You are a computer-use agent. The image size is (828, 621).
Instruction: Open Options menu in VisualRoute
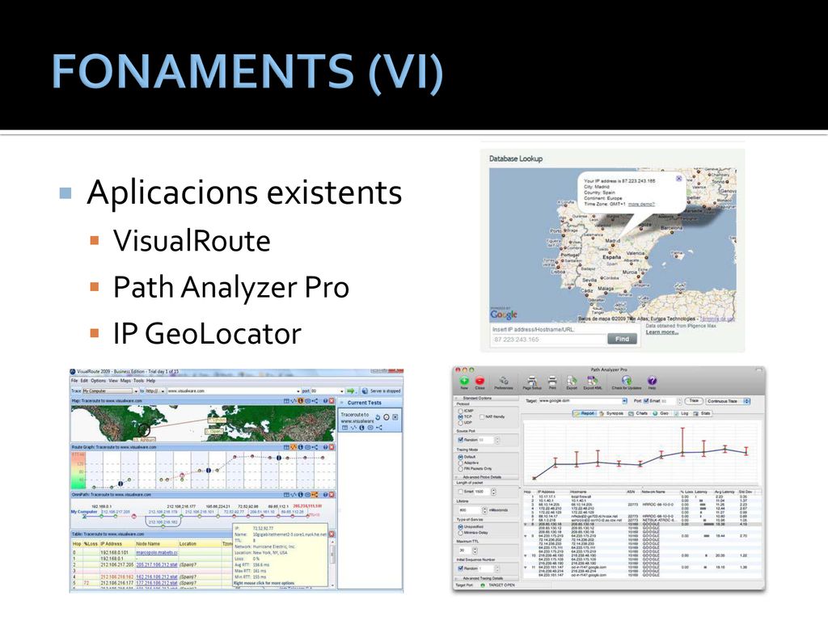tap(98, 381)
